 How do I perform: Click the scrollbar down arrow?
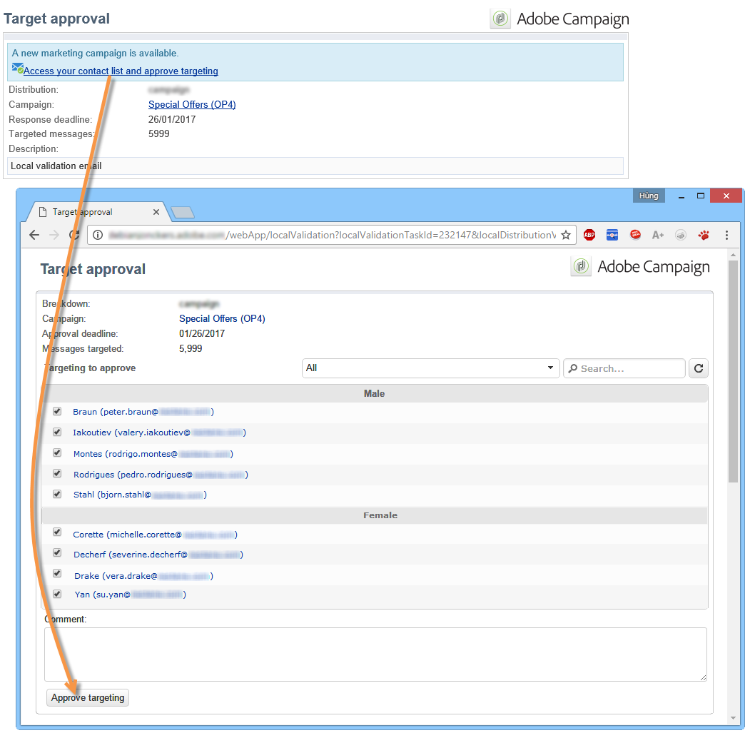(x=733, y=718)
